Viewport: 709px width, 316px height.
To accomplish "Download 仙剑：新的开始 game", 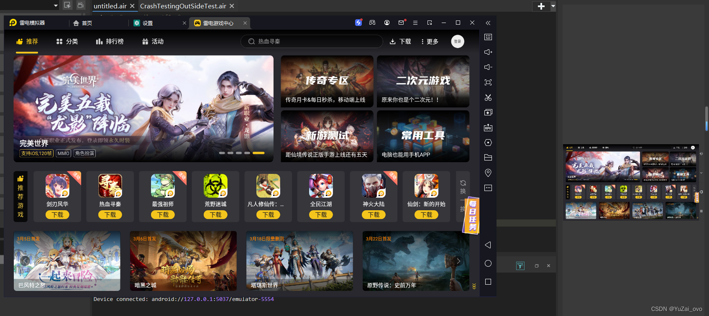I will coord(426,215).
